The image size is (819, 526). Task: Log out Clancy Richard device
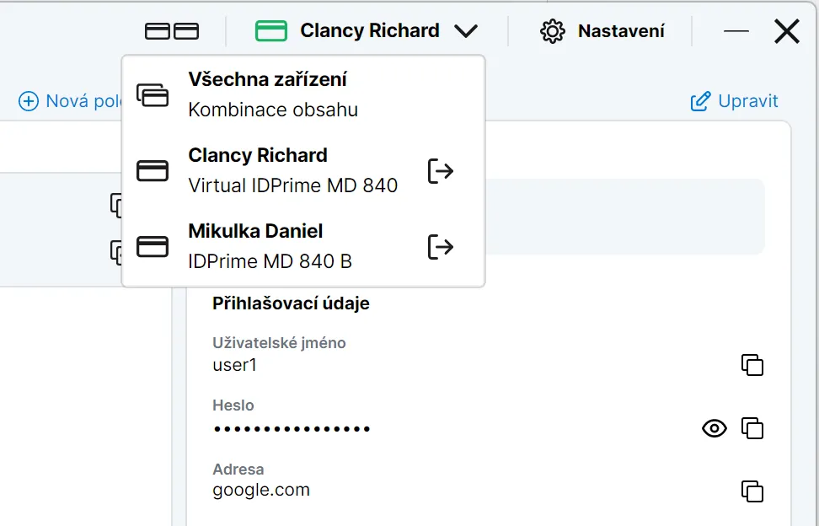tap(441, 171)
